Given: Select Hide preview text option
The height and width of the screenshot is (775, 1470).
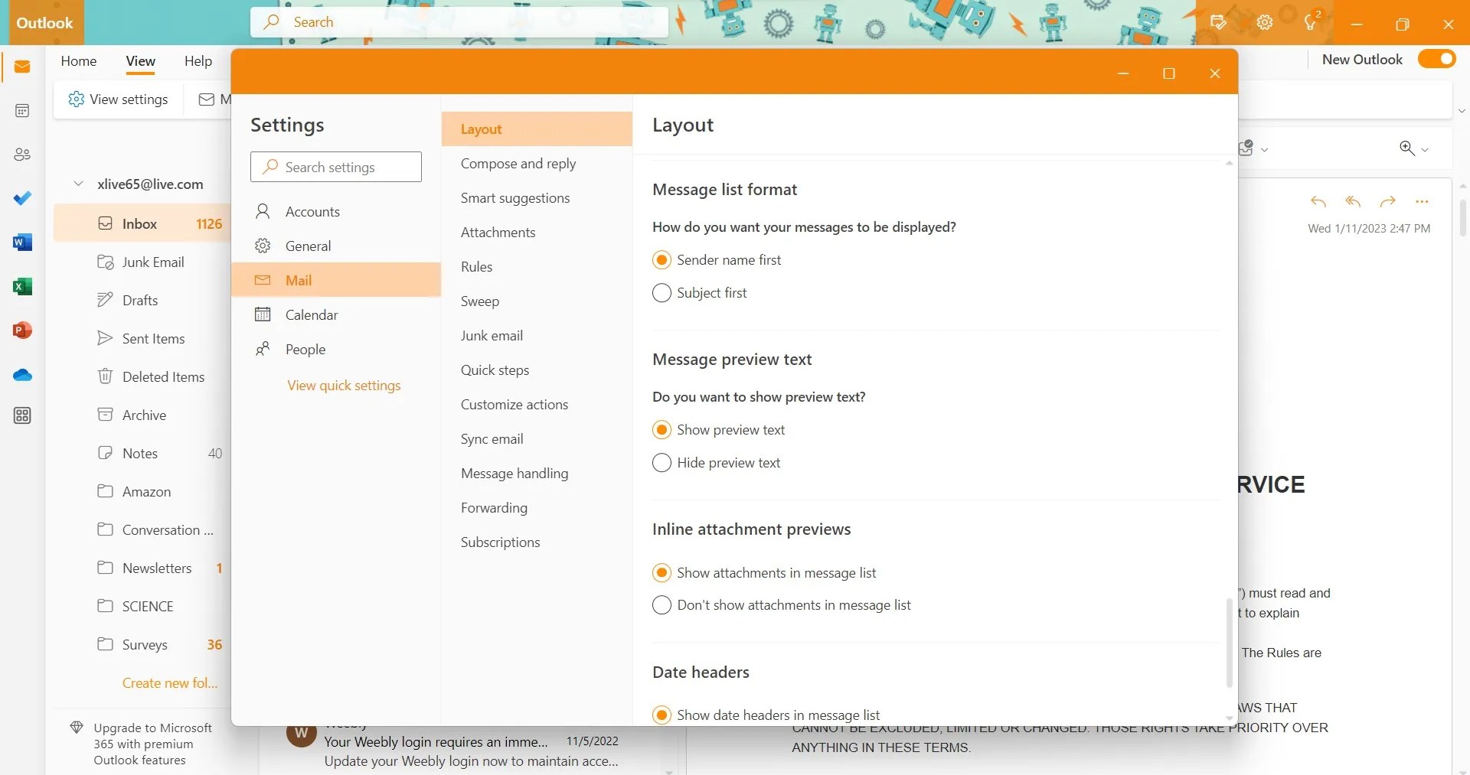Looking at the screenshot, I should point(661,463).
